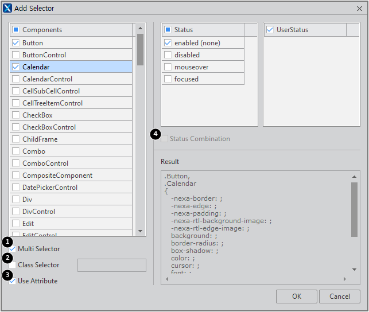369x312 pixels.
Task: Enable the Class Selector checkbox
Action: (13, 265)
